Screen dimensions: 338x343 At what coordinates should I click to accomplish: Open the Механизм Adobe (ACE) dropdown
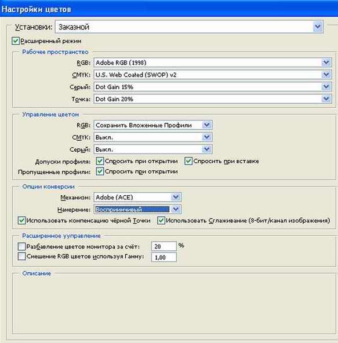pyautogui.click(x=176, y=198)
